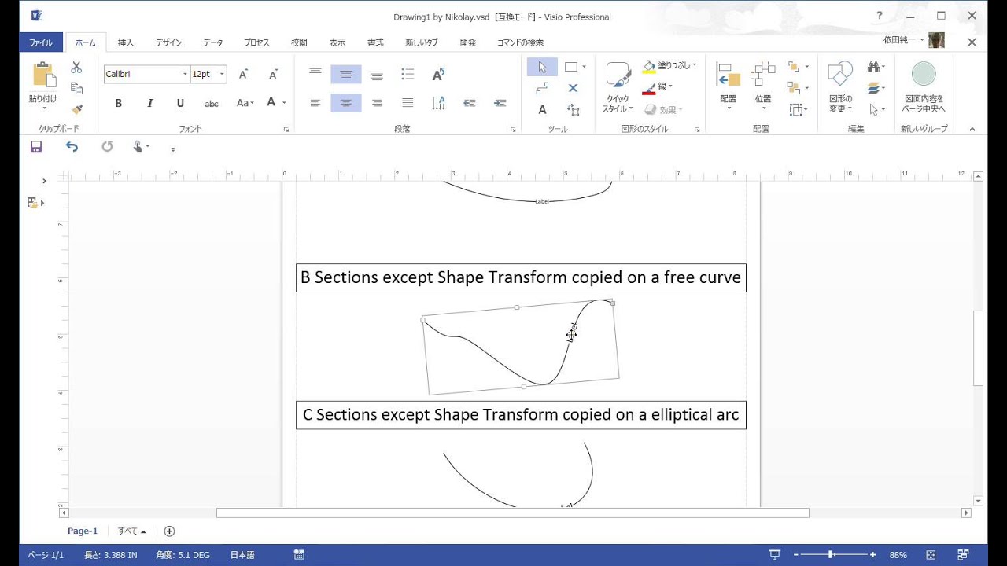Open the Page-1 sheet tab
1007x566 pixels.
[83, 531]
